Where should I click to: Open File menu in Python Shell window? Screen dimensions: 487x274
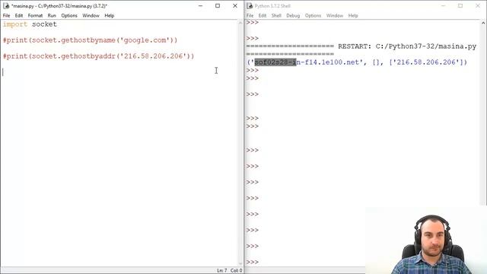tap(250, 15)
